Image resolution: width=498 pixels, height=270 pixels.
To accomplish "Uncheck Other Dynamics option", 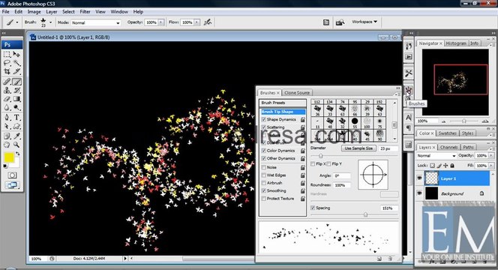I will 263,158.
